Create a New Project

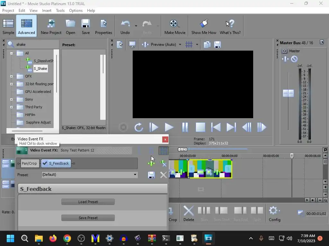click(x=51, y=27)
